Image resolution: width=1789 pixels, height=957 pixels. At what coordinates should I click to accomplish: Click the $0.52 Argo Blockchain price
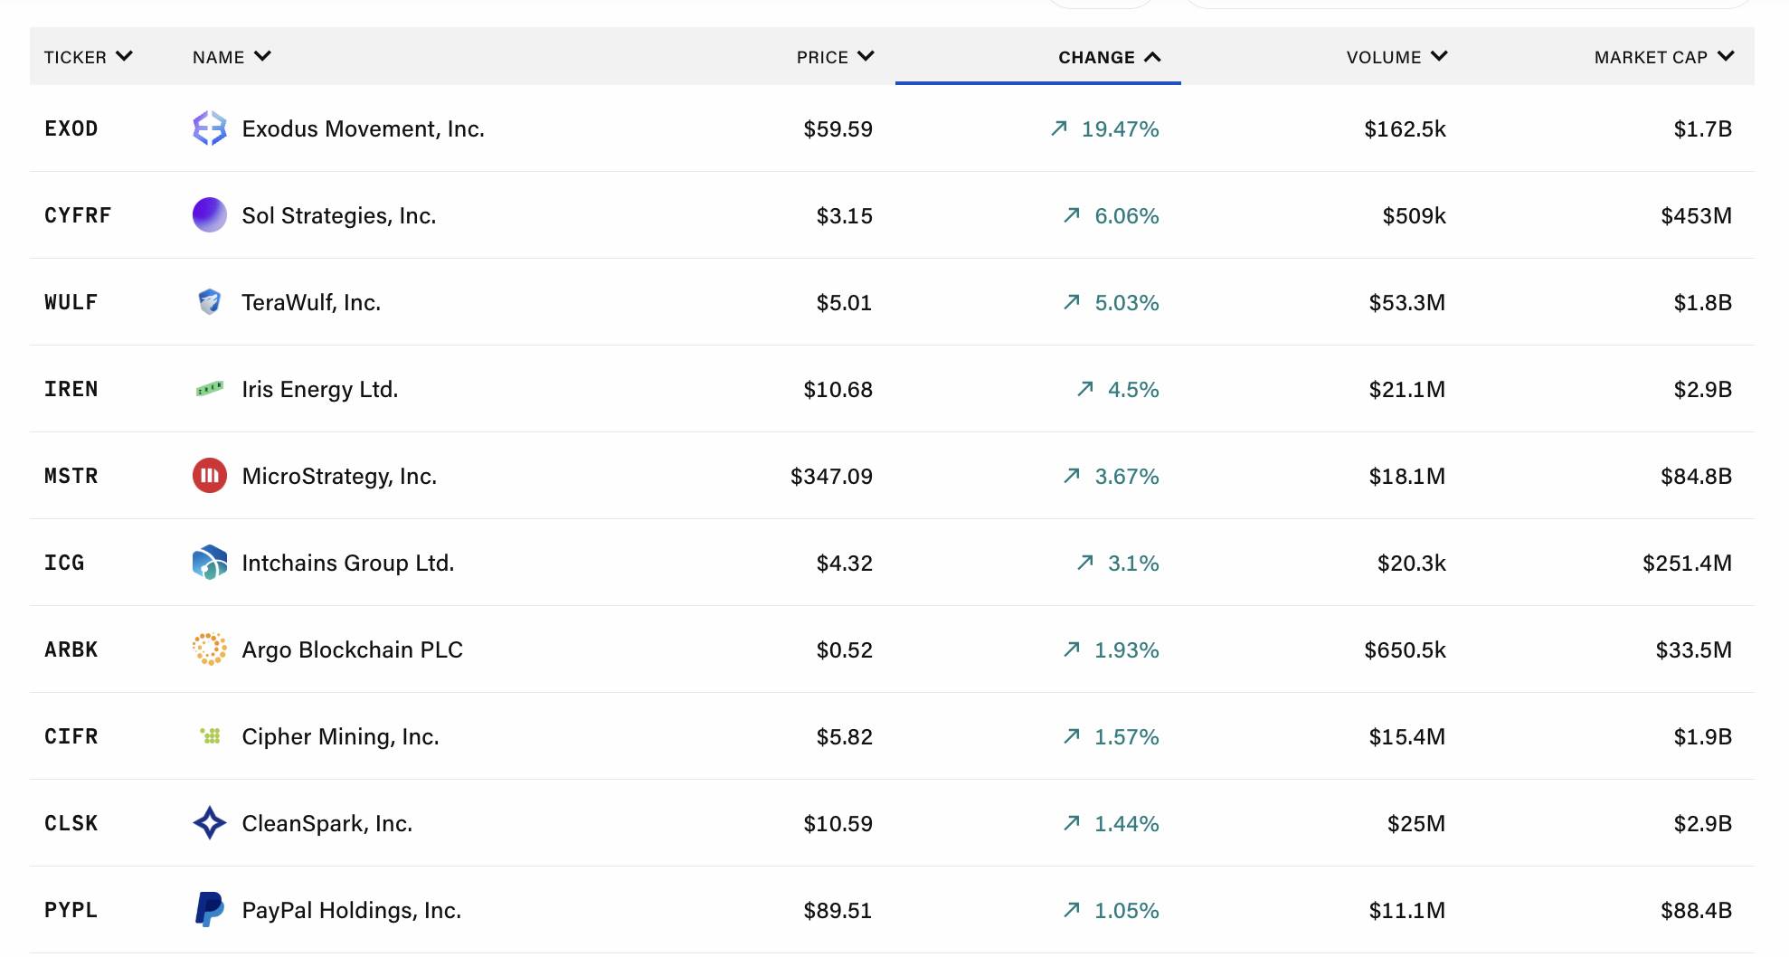click(x=845, y=650)
